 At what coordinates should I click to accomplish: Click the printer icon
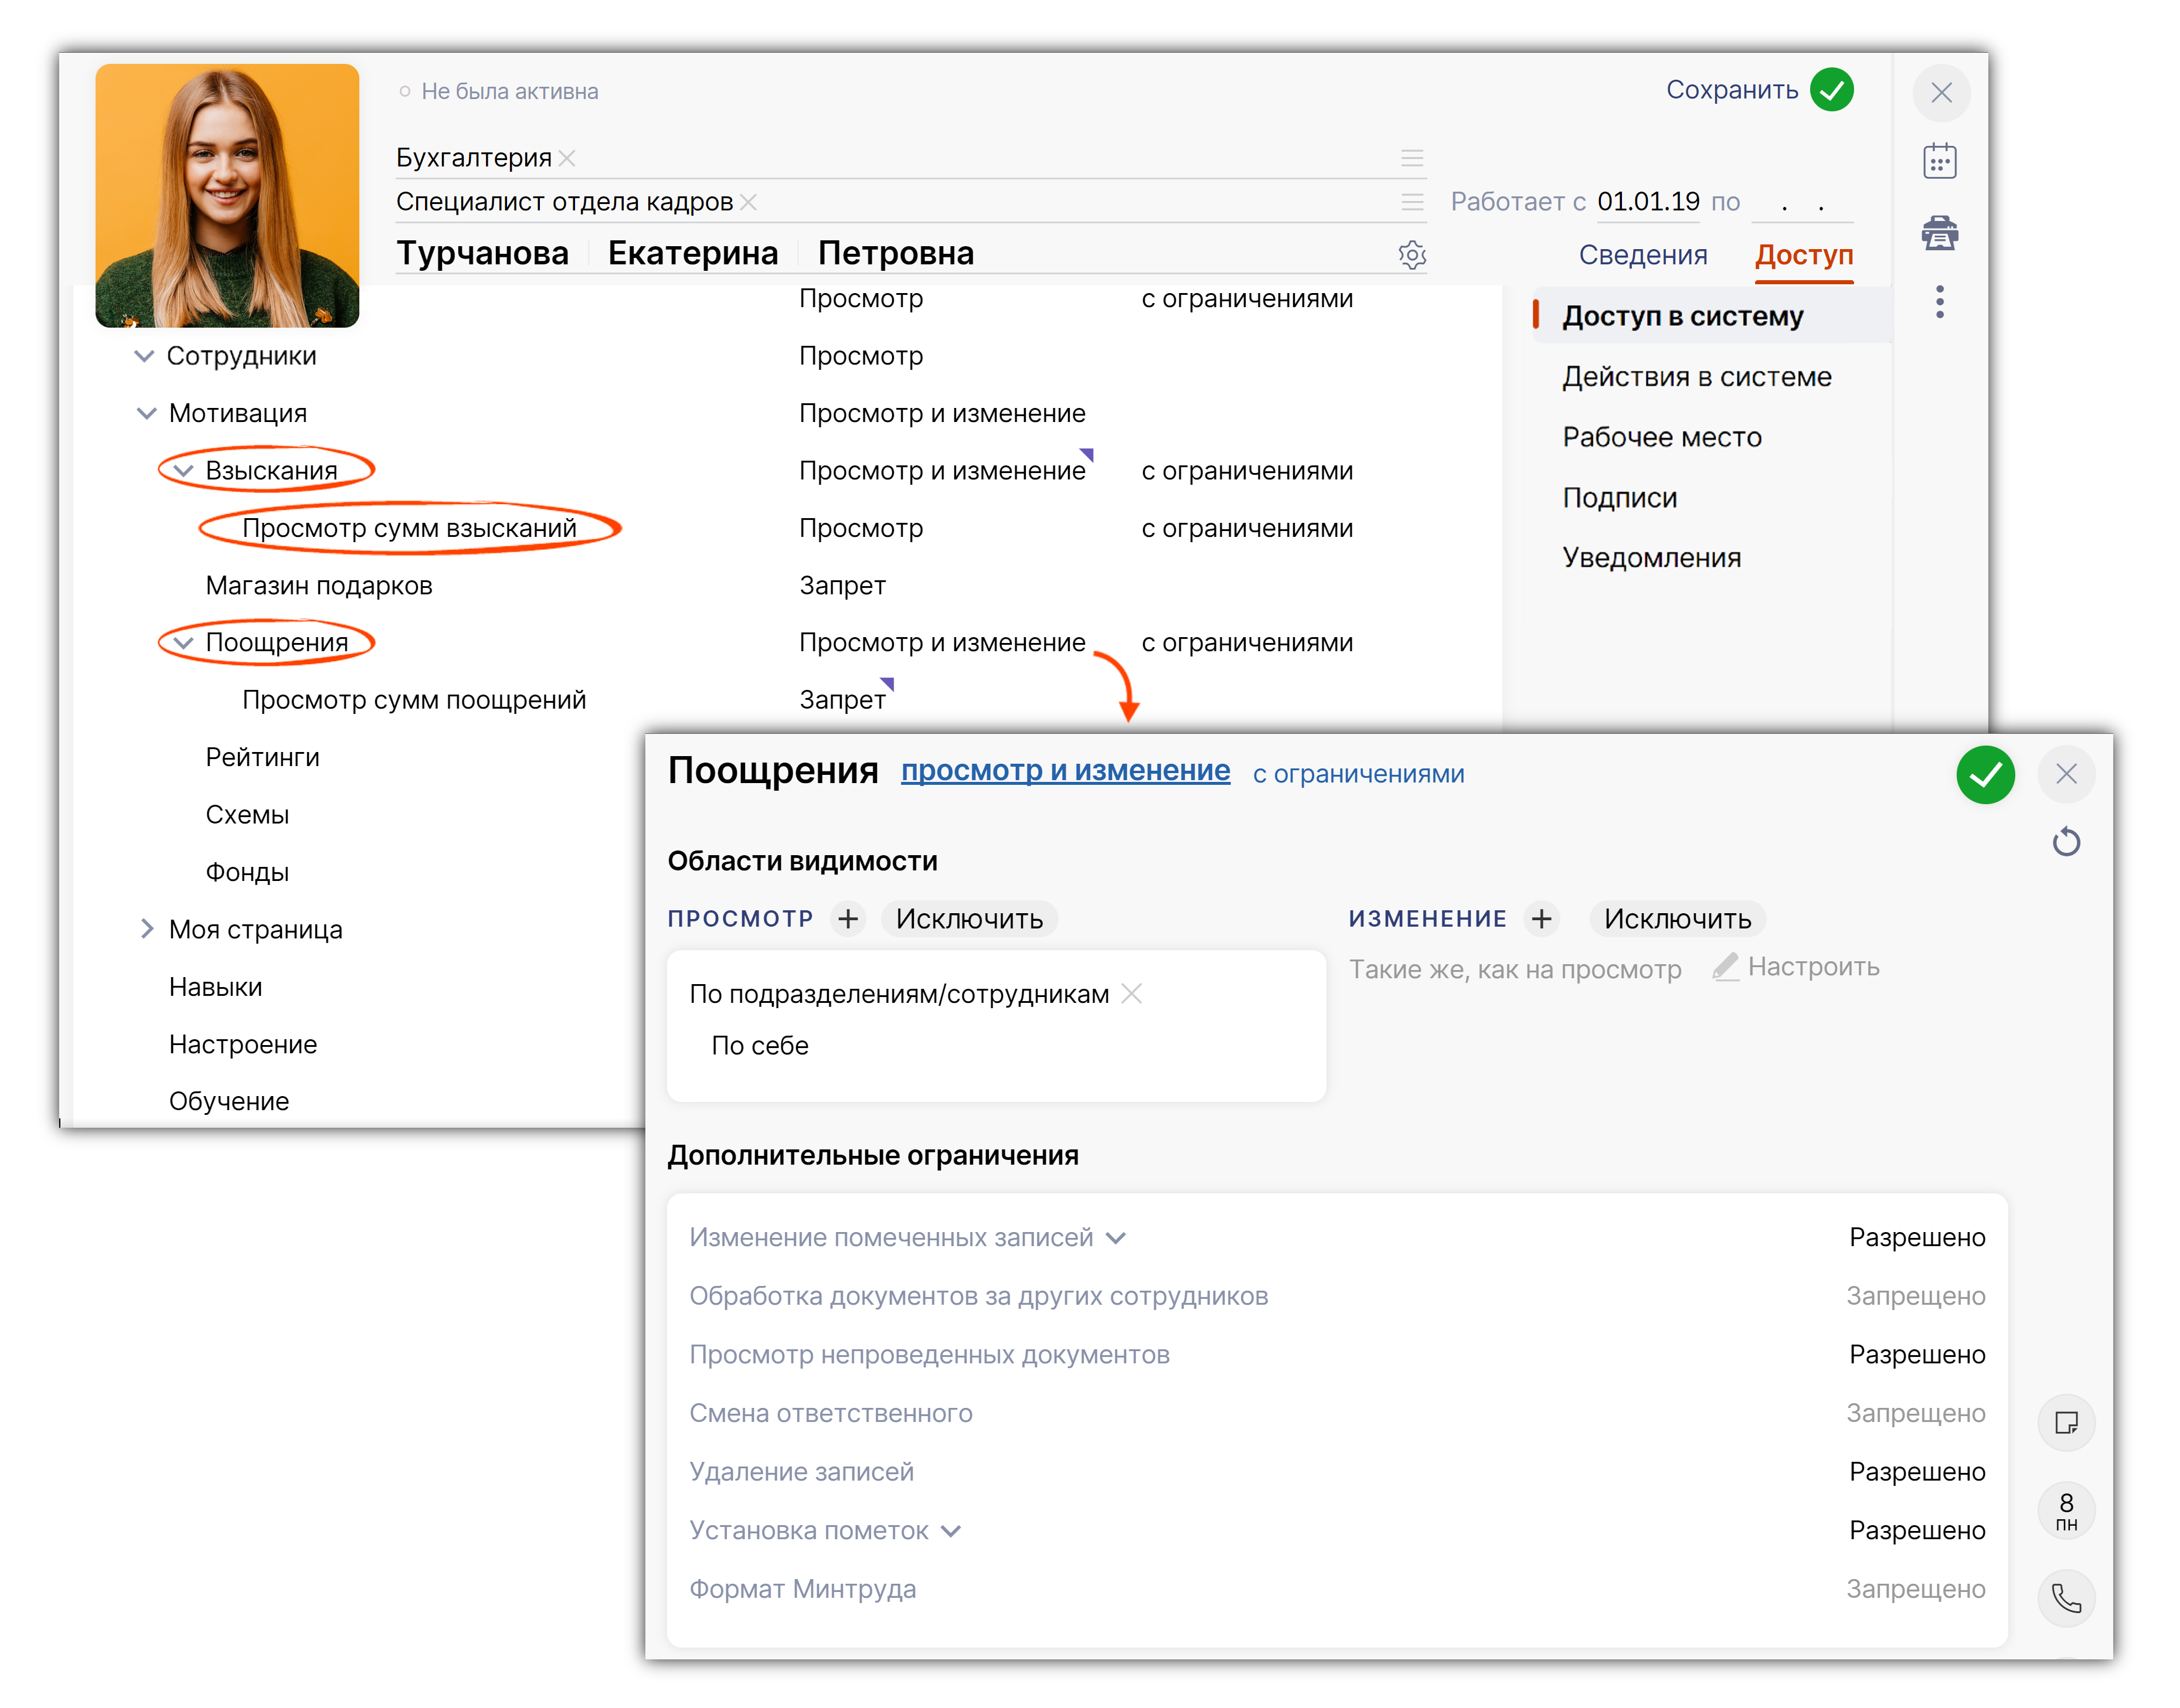(x=1939, y=233)
